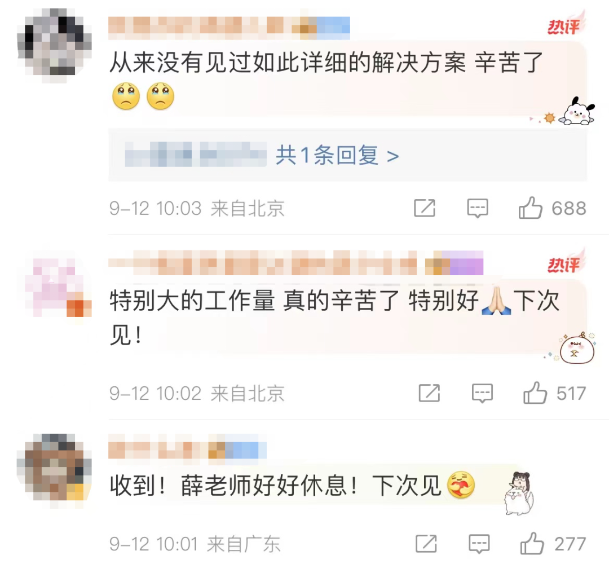Reply to the 10:01 Guangdong comment
The width and height of the screenshot is (609, 564).
(x=479, y=544)
